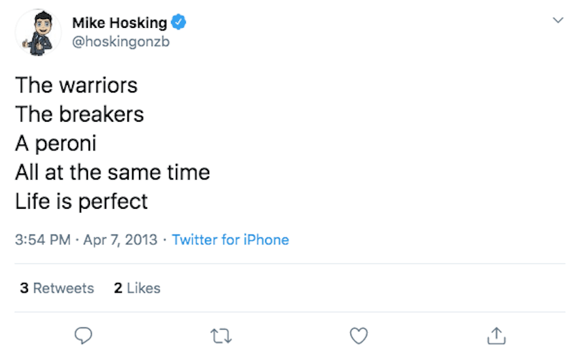Retweet this tweet using the arrows icon

point(221,335)
